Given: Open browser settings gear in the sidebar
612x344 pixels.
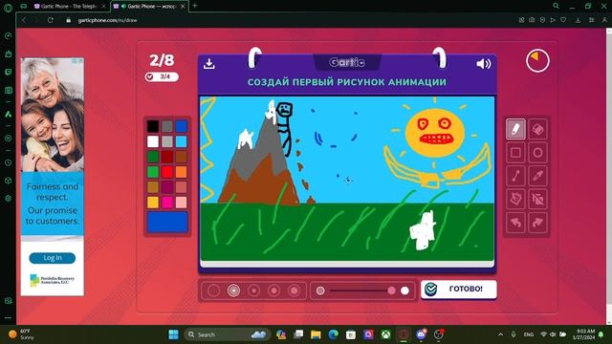Looking at the screenshot, I should tap(9, 198).
